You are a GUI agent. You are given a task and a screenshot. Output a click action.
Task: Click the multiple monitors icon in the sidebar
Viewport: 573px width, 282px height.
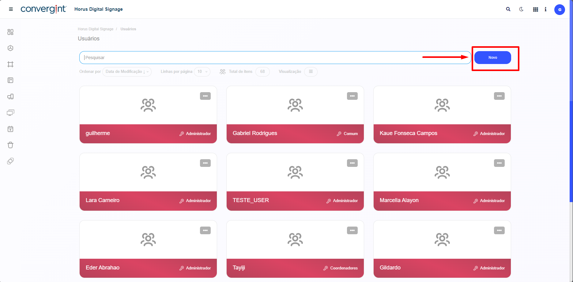pyautogui.click(x=10, y=113)
